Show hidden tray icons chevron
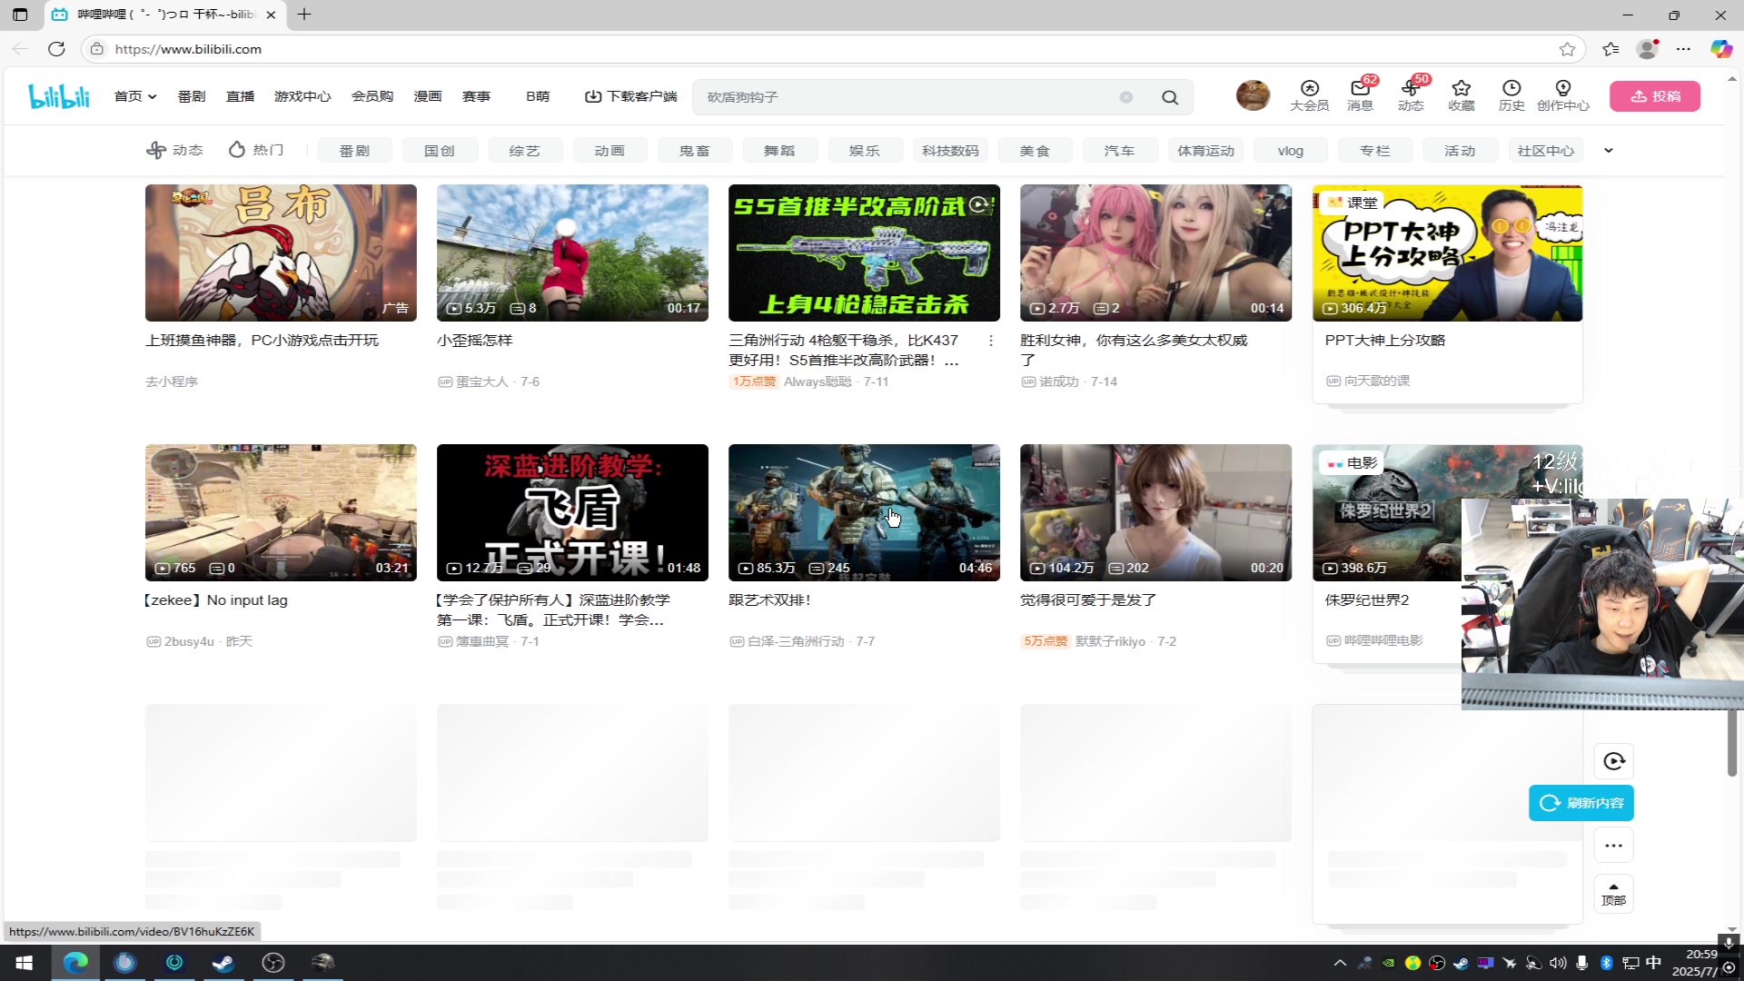1744x981 pixels. [1340, 963]
